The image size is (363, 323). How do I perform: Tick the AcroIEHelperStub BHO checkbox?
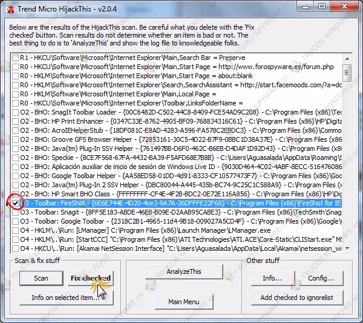click(x=15, y=130)
